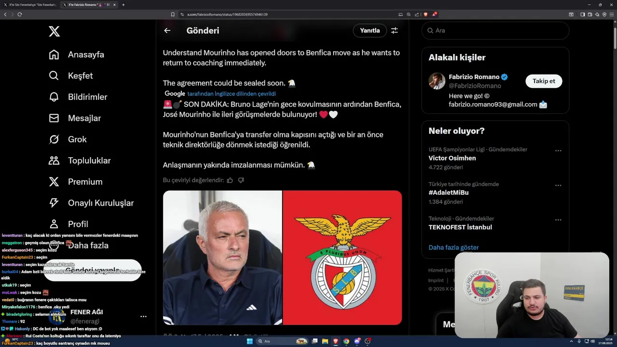
Task: Toggle browser sidebar panel icon
Action: pyautogui.click(x=582, y=14)
